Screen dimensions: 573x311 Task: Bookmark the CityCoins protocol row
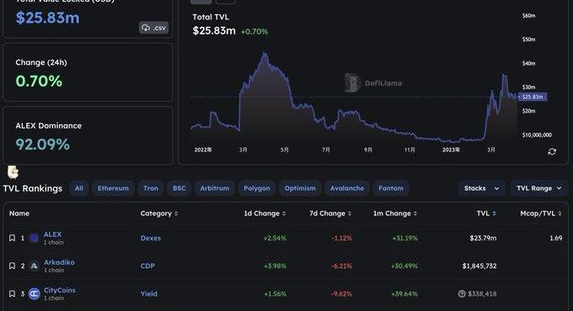tap(12, 293)
